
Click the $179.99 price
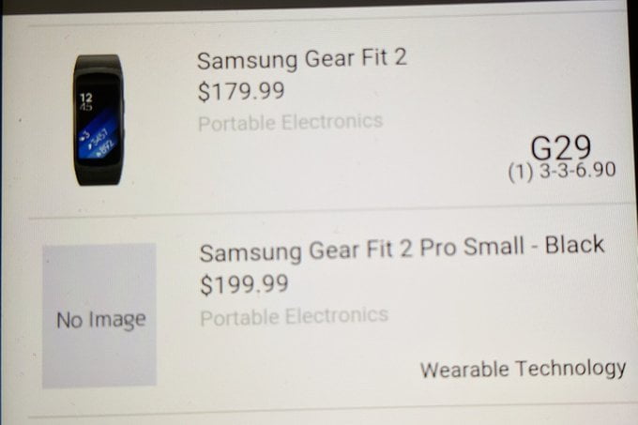click(x=241, y=92)
